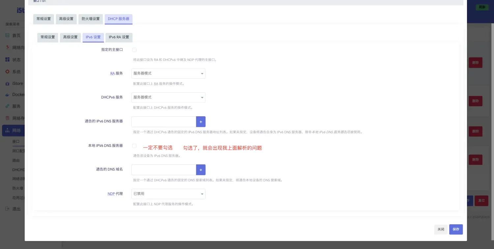494x249 pixels.
Task: Click the Services (服务) sidebar icon
Action: (x=8, y=106)
